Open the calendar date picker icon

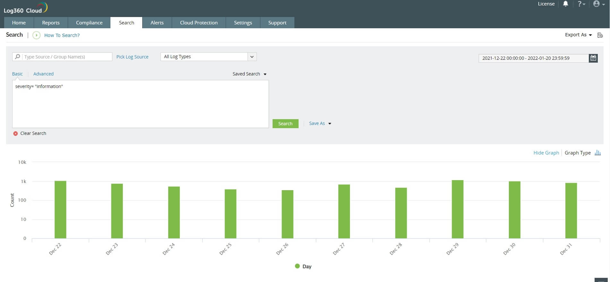(593, 58)
